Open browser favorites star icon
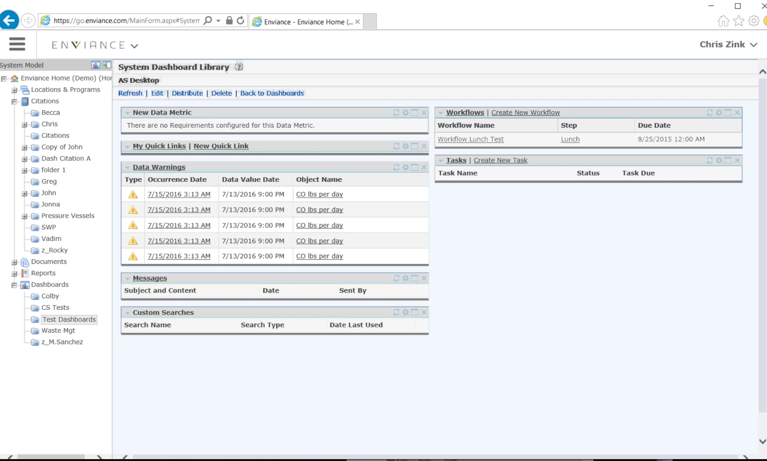Screen dimensions: 767x461 click(739, 21)
